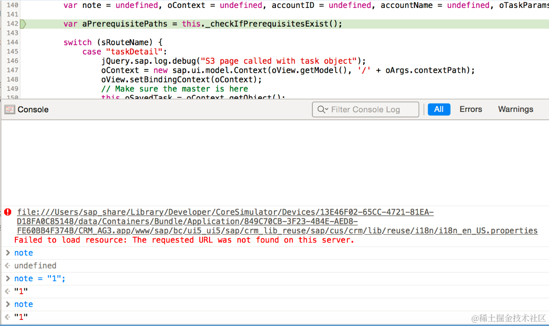The image size is (549, 326).
Task: Click the 'note = "1";' console input
Action: (x=40, y=279)
